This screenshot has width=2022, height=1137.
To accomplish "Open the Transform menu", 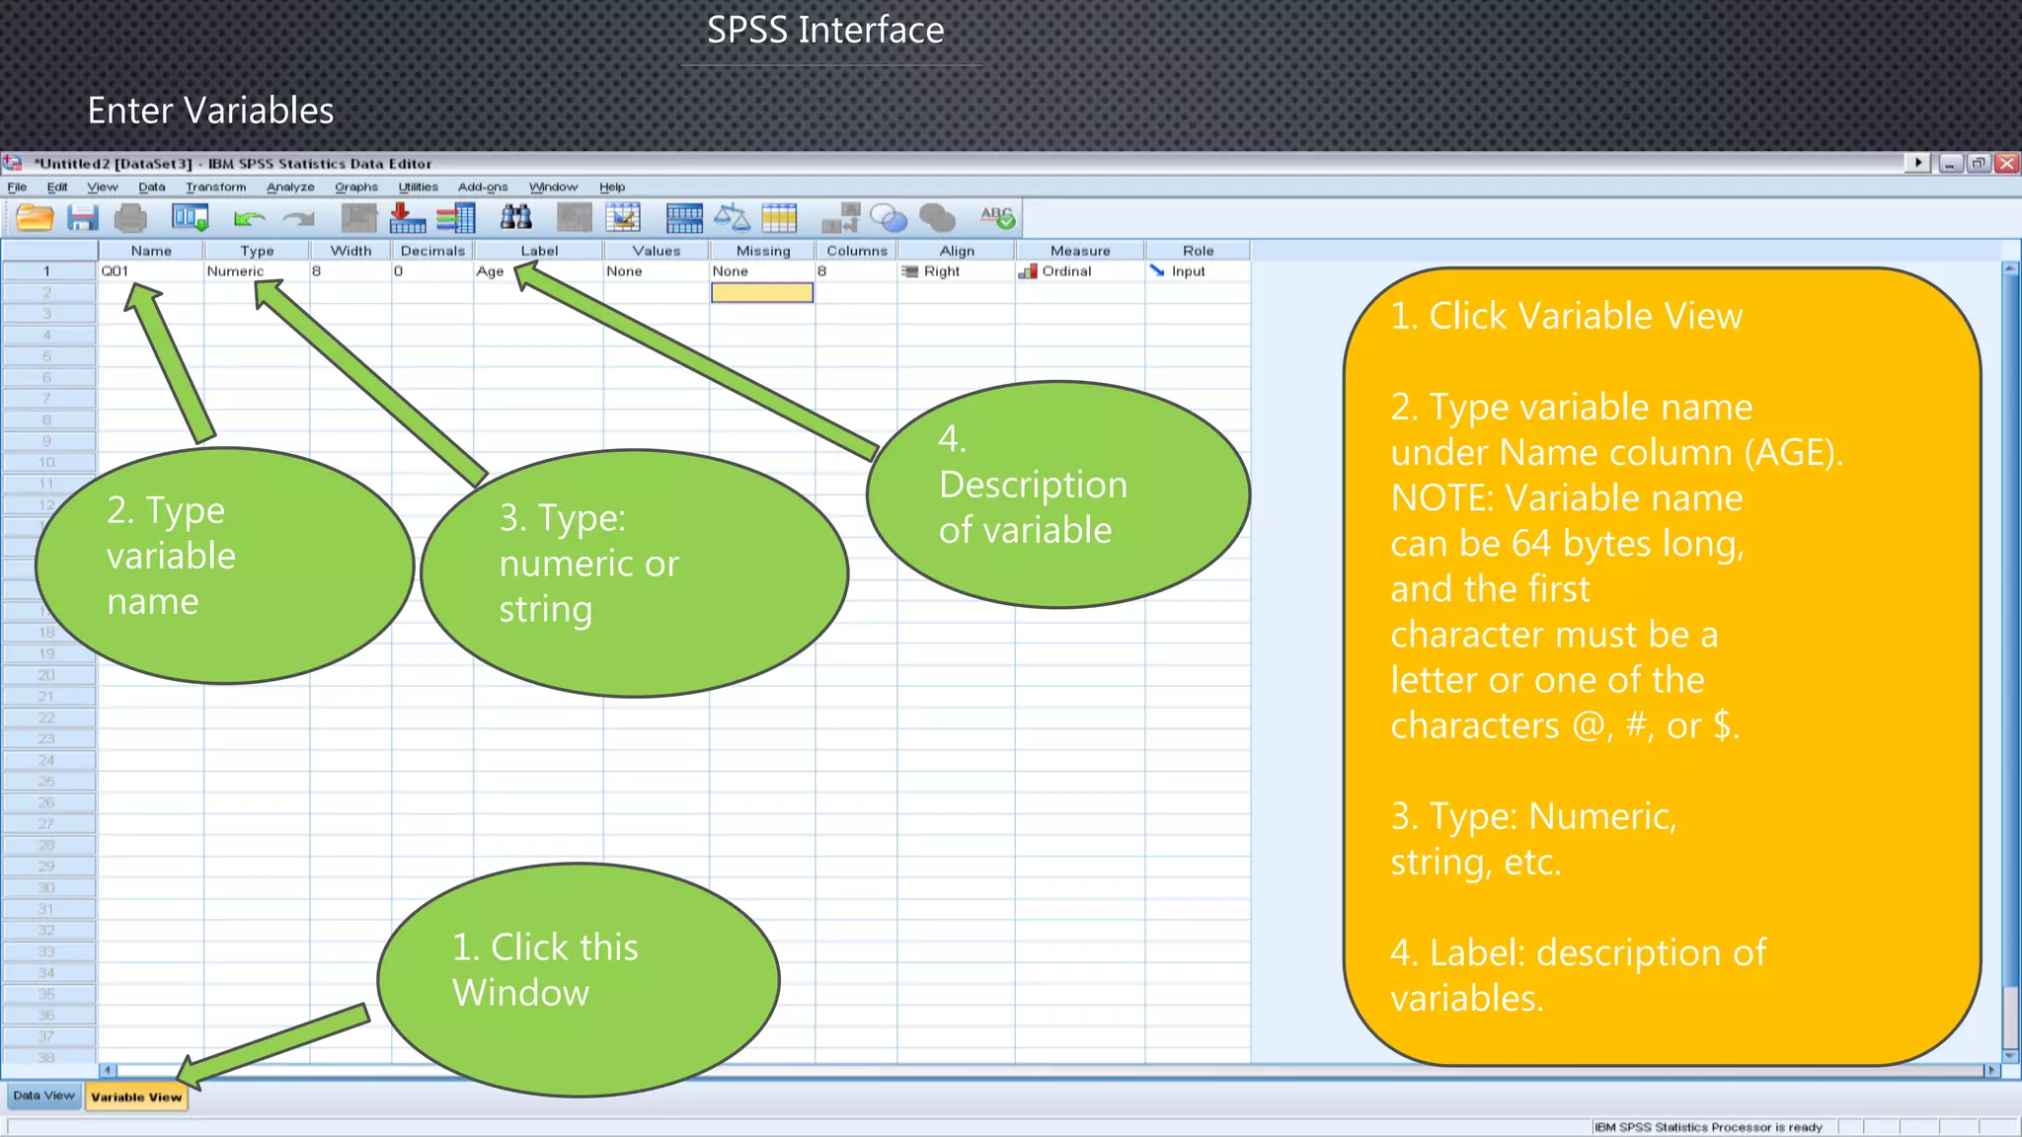I will click(x=215, y=187).
